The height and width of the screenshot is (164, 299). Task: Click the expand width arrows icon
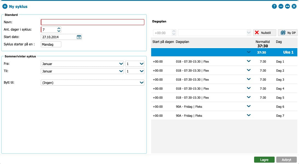click(287, 7)
